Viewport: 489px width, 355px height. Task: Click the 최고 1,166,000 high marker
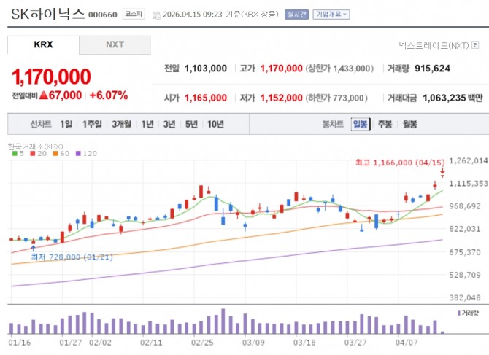(x=399, y=162)
